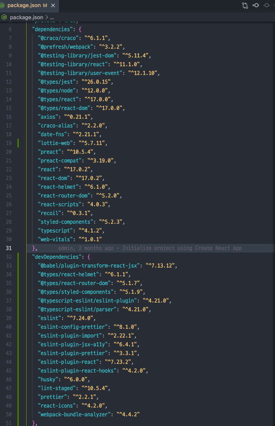The height and width of the screenshot is (426, 275).
Task: Click the git blame annotation on line 31
Action: click(x=150, y=248)
